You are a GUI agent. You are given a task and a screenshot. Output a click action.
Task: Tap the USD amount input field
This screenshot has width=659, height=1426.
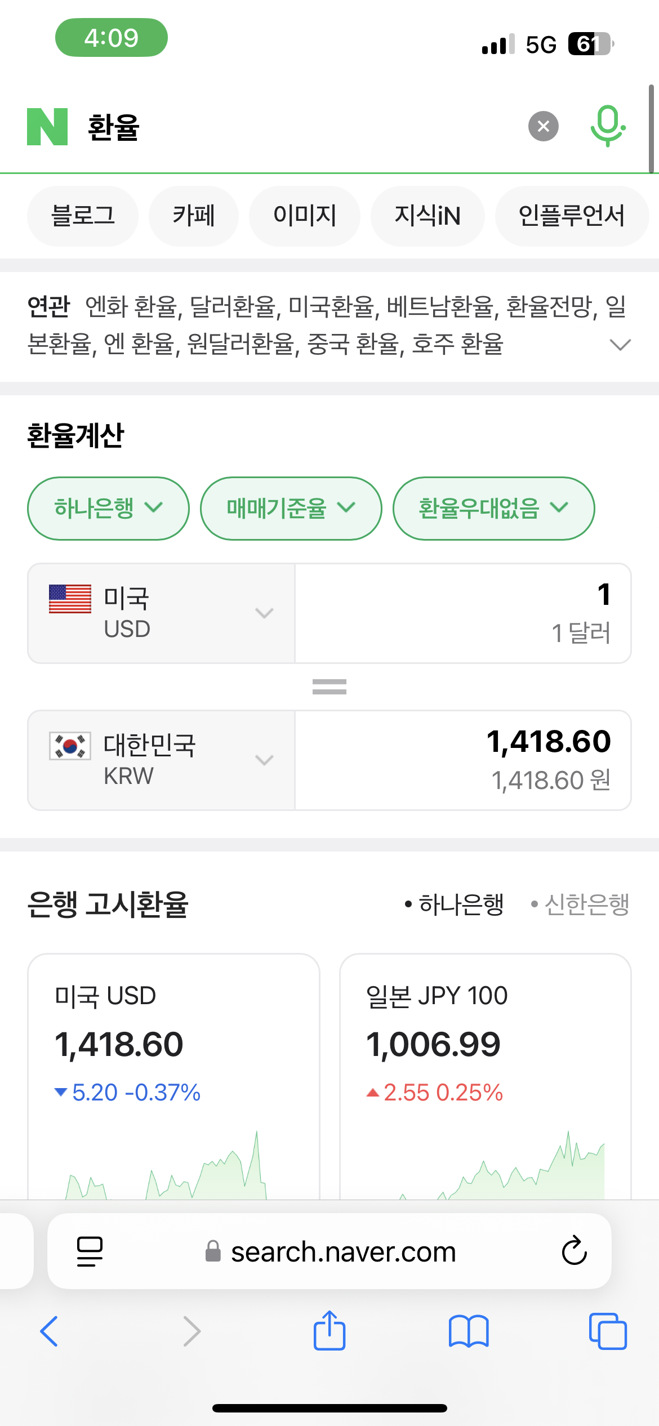pos(462,613)
